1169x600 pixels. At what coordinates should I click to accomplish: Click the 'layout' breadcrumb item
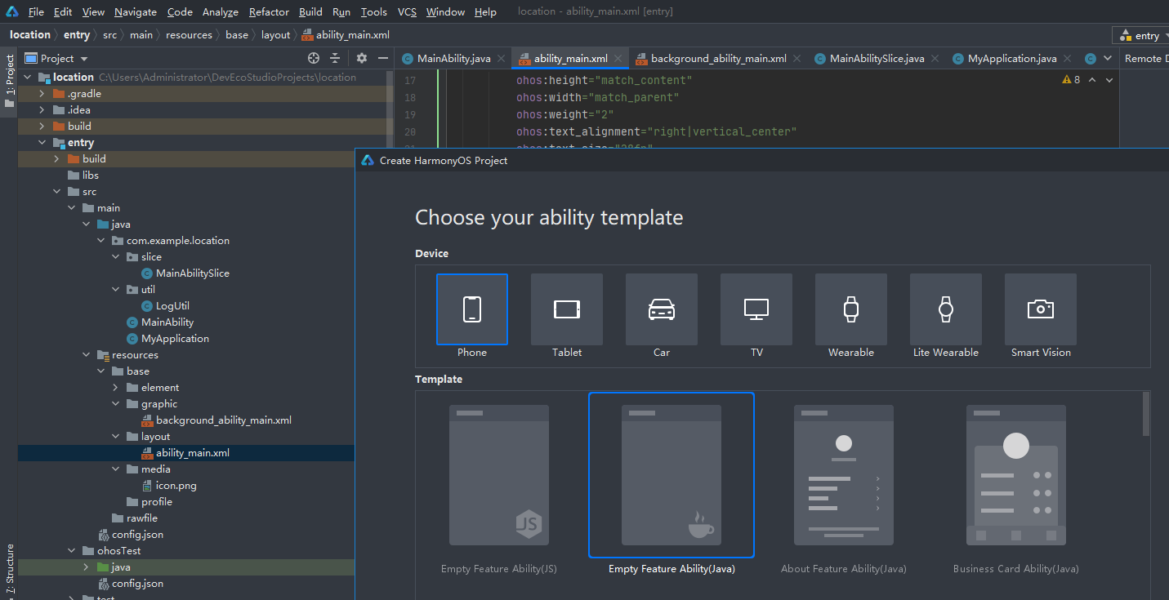pyautogui.click(x=275, y=34)
